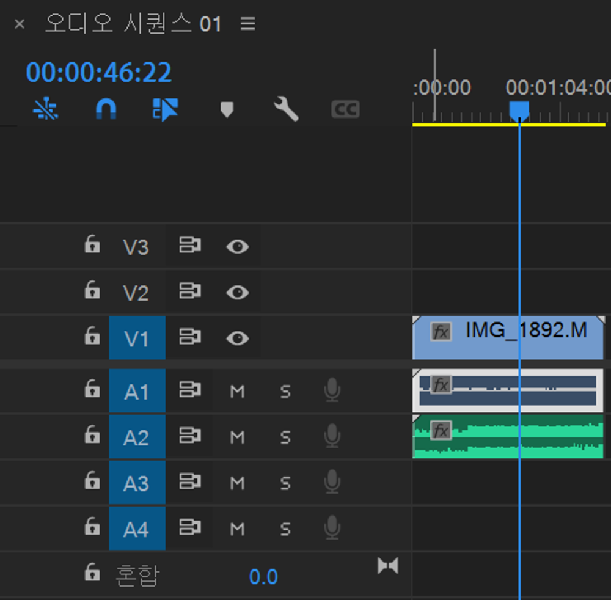Select the selected audio clip on A1

[508, 391]
